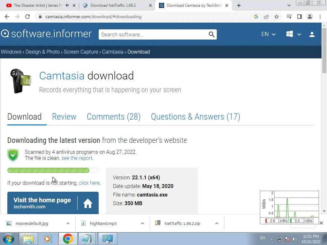Open the media player icon in the taskbar

click(48, 239)
